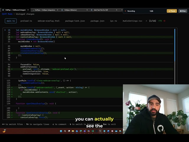This screenshot has height=142, width=189.
Task: Open File Explorer from the taskbar
Action: tap(73, 131)
